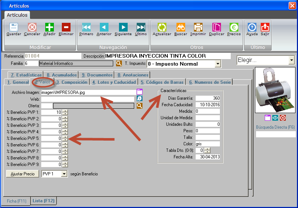
Task: Switch to 3. Composición tab
Action: point(72,82)
